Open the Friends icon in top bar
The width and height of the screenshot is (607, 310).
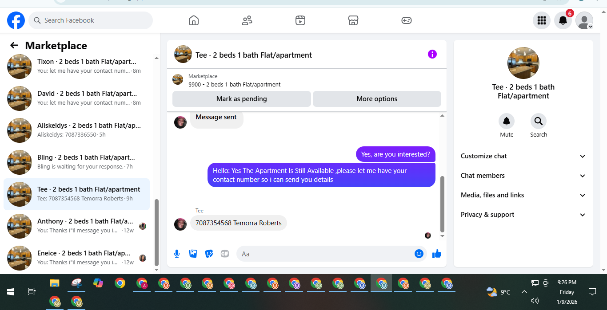click(x=247, y=20)
